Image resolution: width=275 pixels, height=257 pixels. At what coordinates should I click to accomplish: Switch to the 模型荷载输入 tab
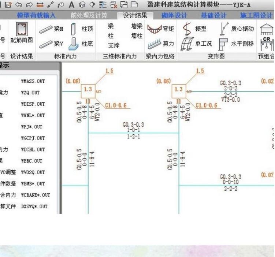click(36, 15)
